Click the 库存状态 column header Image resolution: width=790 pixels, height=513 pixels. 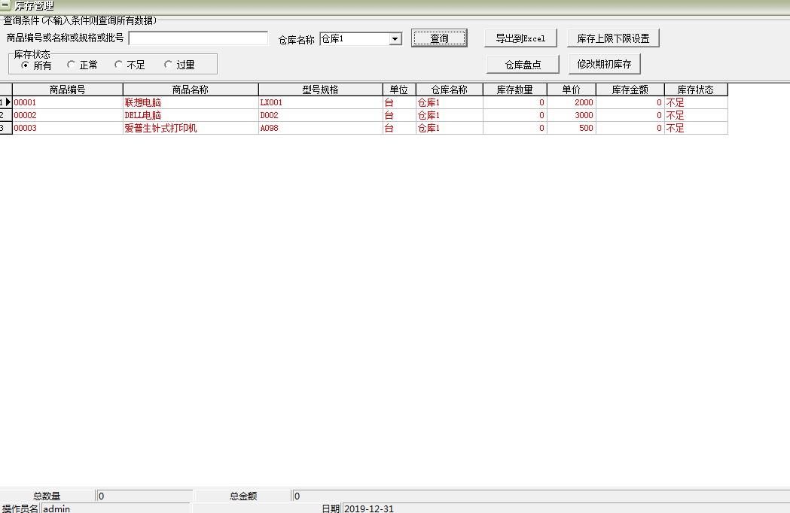click(696, 90)
